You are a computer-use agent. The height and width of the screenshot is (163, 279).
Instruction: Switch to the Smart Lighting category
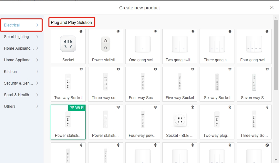pyautogui.click(x=21, y=37)
